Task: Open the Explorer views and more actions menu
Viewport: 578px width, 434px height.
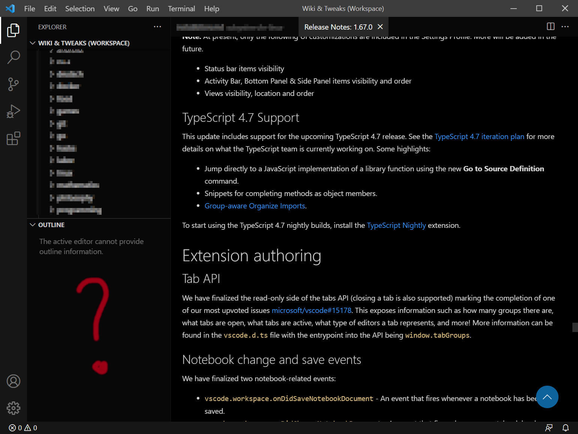Action: click(157, 27)
